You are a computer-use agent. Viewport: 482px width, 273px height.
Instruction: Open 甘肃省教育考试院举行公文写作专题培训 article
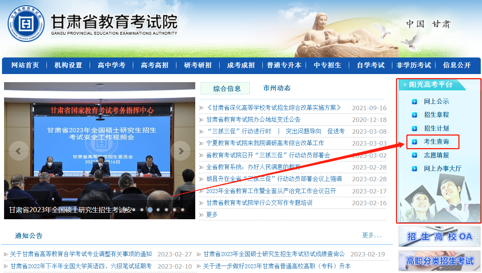(x=259, y=203)
